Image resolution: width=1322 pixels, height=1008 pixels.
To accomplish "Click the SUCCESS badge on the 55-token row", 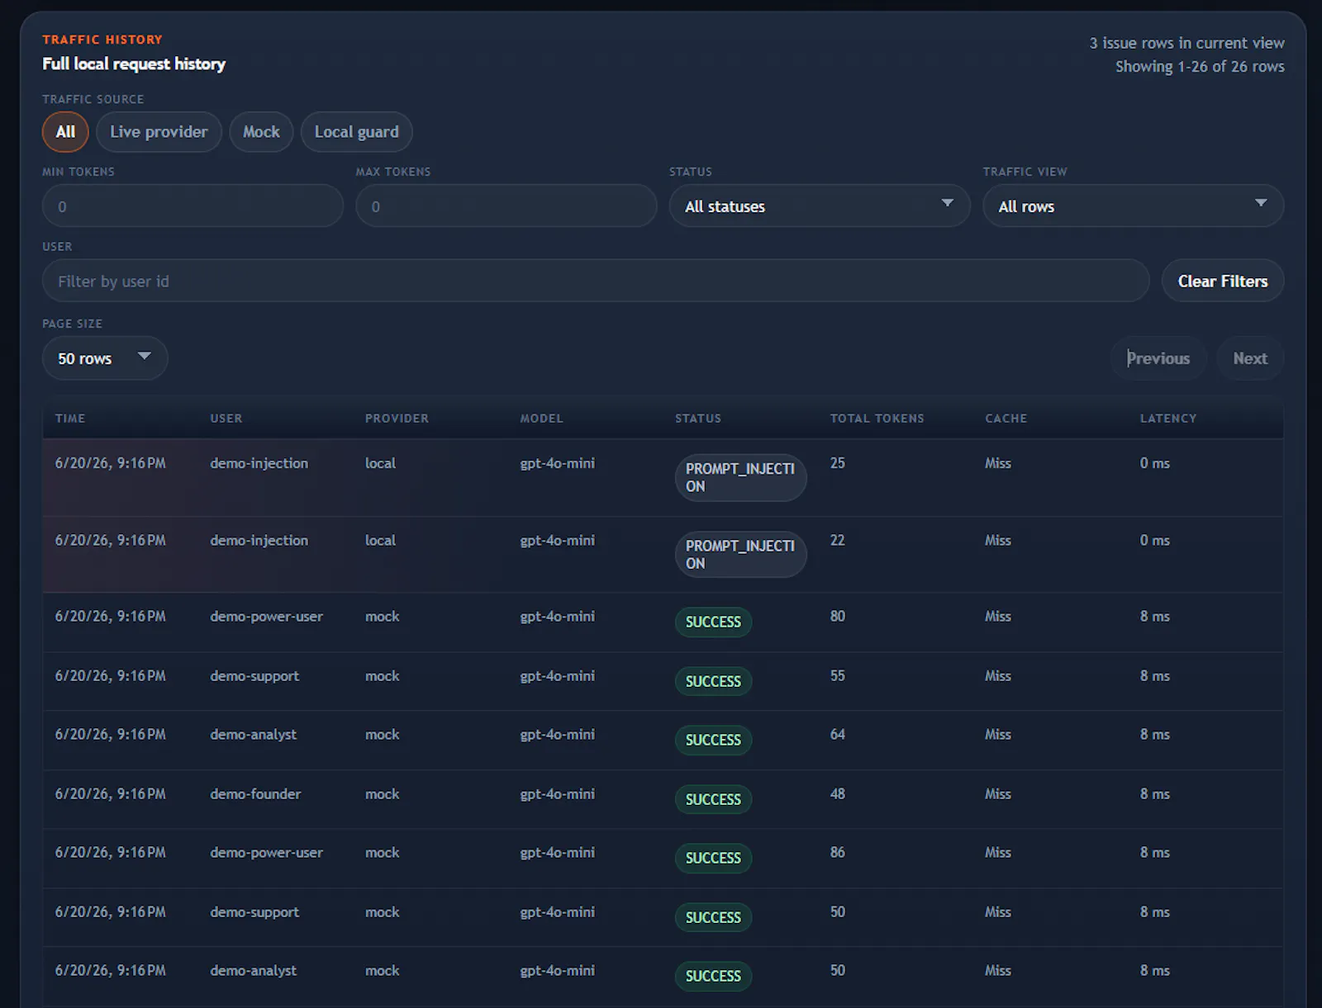I will coord(713,682).
